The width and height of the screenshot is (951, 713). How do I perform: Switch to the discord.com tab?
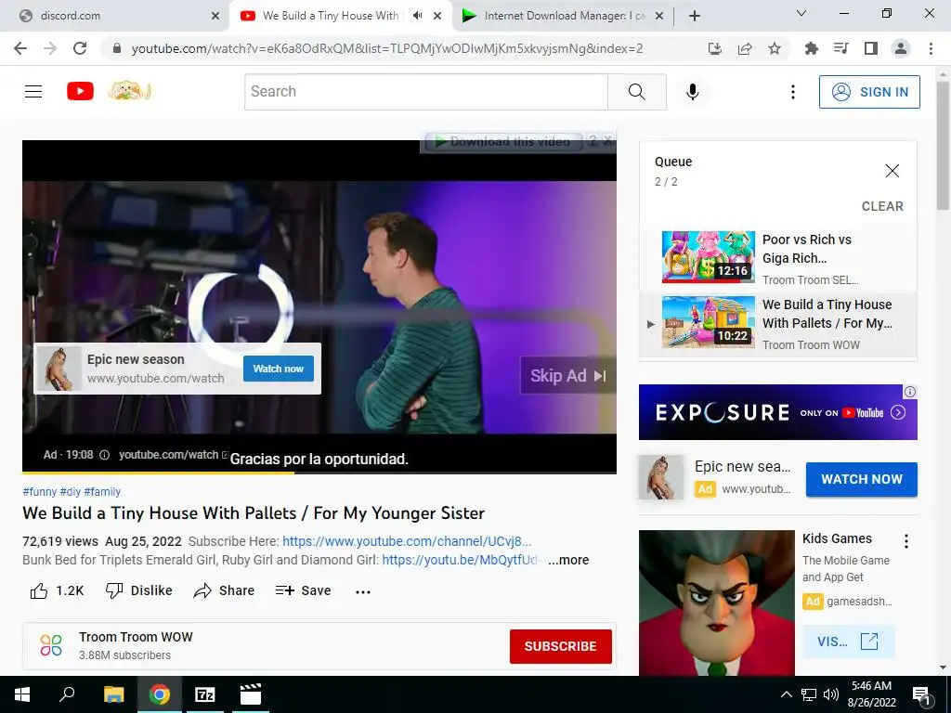pyautogui.click(x=114, y=16)
